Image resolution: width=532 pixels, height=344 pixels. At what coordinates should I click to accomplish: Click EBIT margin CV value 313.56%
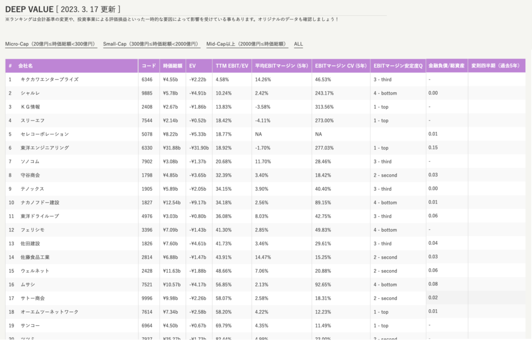click(324, 107)
